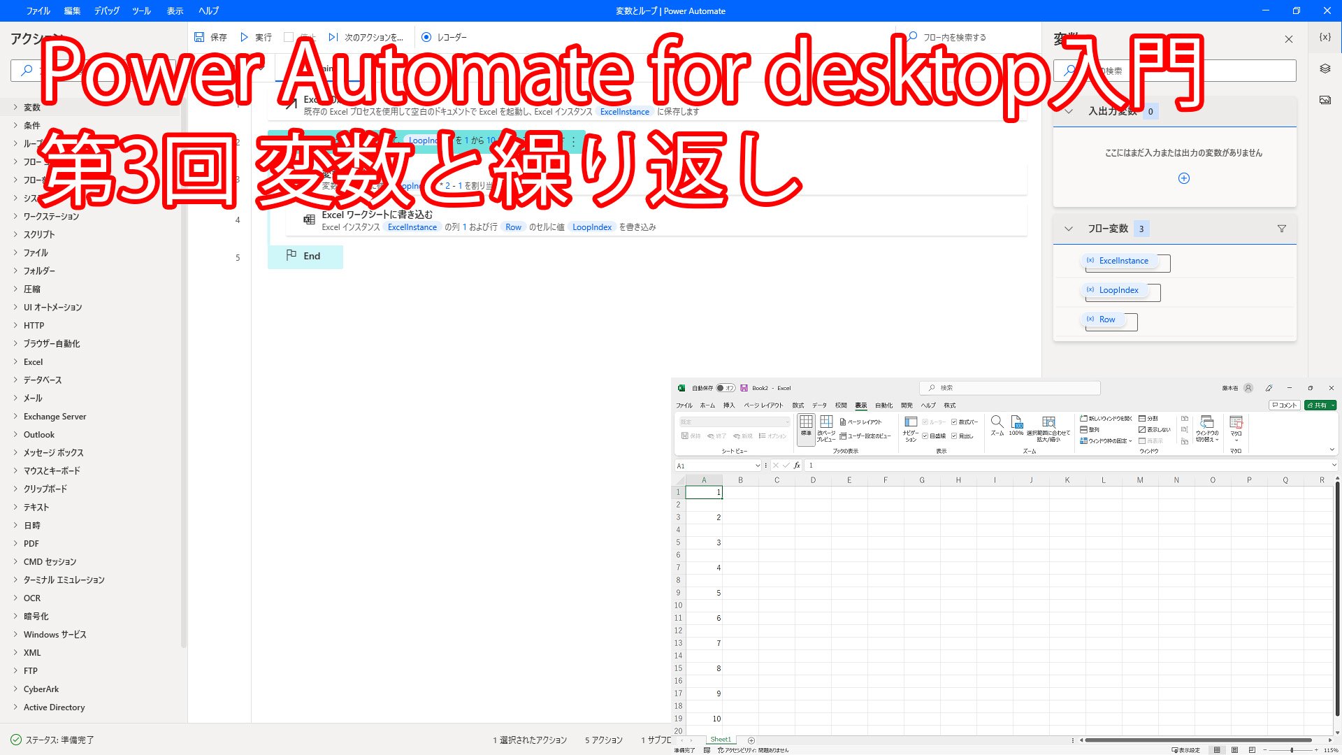Screen dimensions: 1342x755
Task: Add a new sheet in Excel
Action: [751, 740]
